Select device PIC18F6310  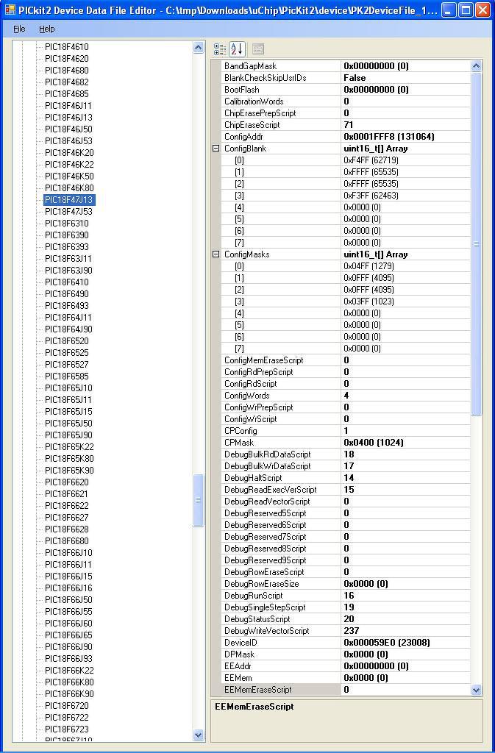click(67, 224)
